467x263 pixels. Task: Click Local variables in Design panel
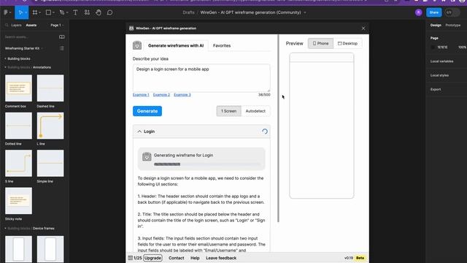pos(441,61)
